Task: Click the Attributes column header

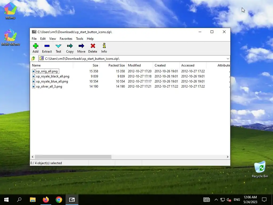Action: tap(218, 65)
